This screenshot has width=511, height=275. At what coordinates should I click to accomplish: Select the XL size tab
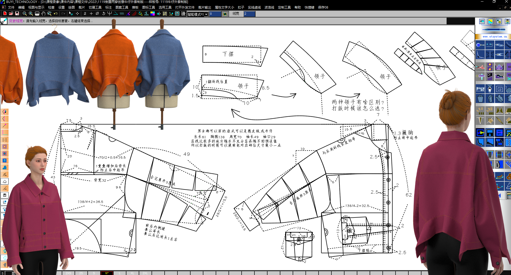[x=132, y=273]
